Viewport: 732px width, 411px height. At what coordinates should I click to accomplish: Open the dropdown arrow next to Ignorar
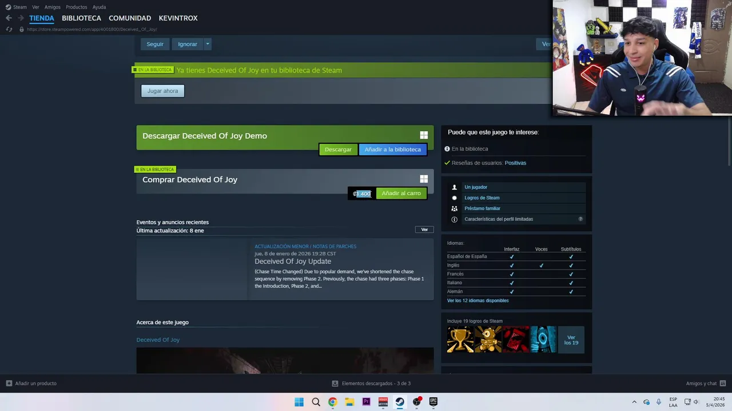pyautogui.click(x=208, y=44)
